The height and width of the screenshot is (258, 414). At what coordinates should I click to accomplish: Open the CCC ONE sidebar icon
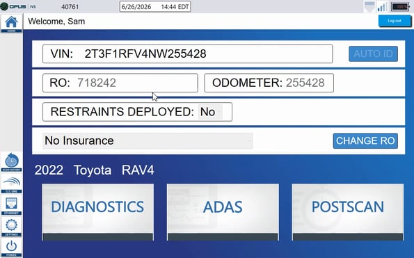pyautogui.click(x=11, y=184)
